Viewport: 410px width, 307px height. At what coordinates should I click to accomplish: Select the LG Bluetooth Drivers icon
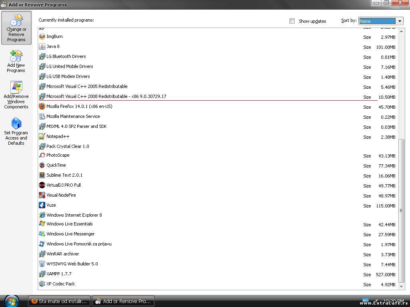42,56
